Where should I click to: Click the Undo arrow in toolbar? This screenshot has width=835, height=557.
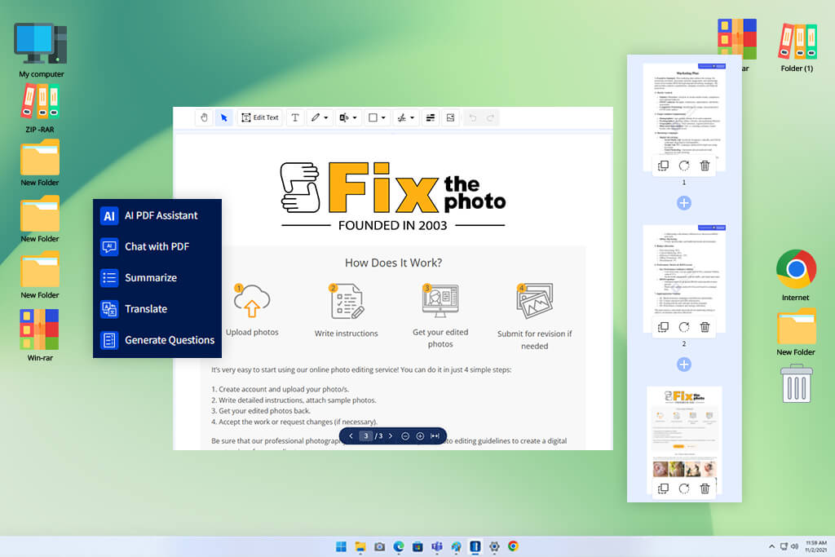472,117
